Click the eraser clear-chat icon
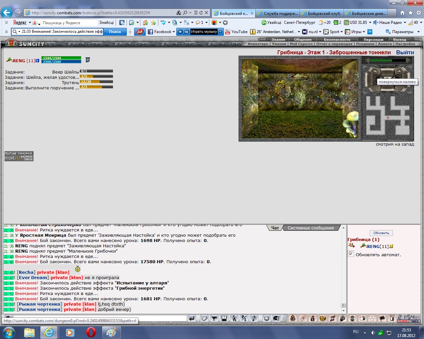The image size is (424, 339). point(204,318)
